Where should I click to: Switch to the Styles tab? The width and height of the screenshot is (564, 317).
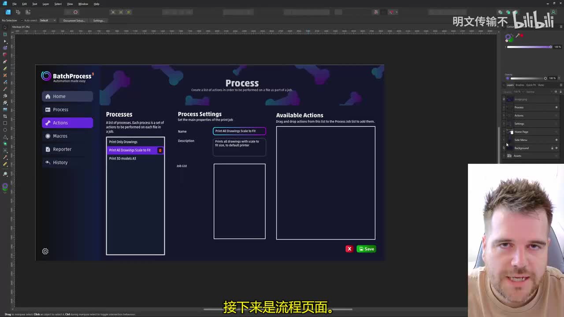click(x=541, y=85)
